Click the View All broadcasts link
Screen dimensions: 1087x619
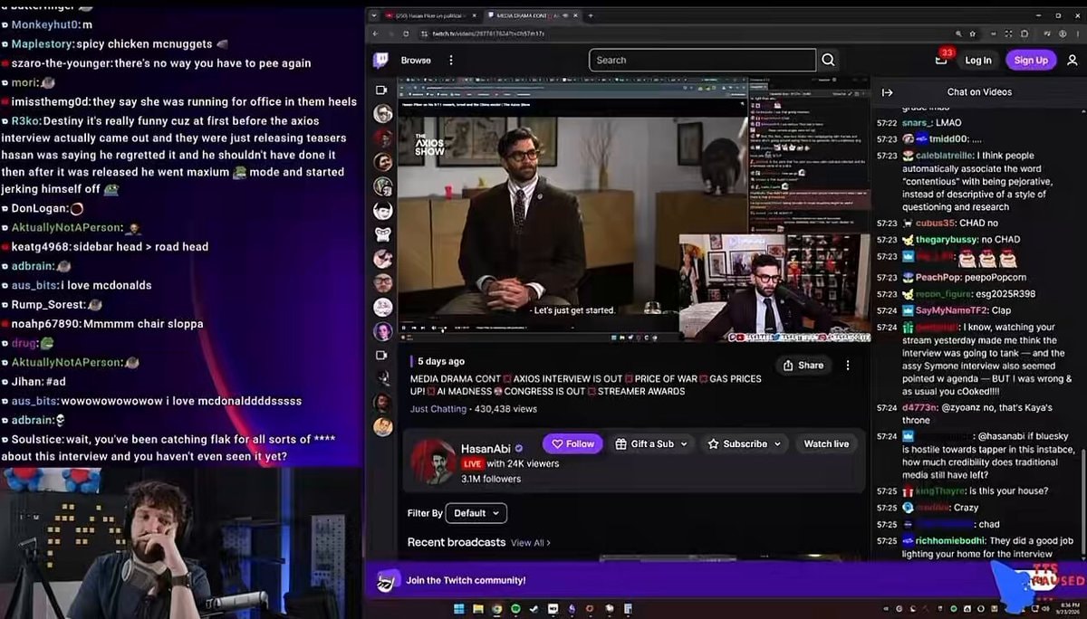point(530,543)
